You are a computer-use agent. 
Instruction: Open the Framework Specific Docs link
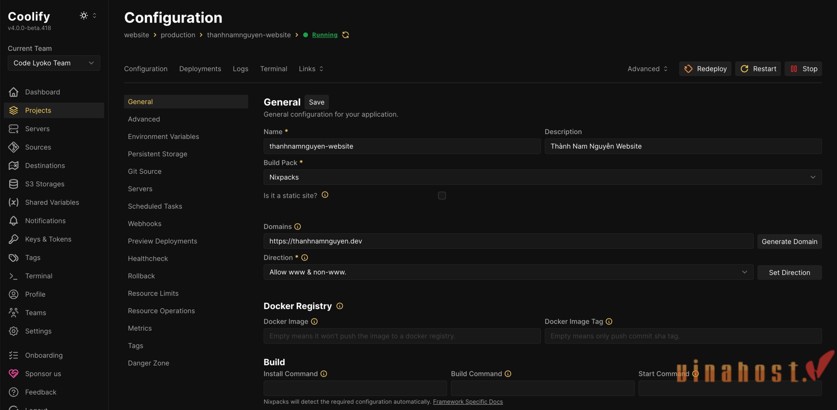(468, 402)
